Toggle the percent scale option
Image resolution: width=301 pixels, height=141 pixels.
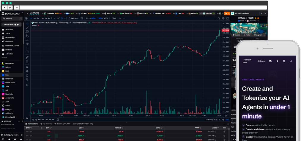(x=220, y=120)
